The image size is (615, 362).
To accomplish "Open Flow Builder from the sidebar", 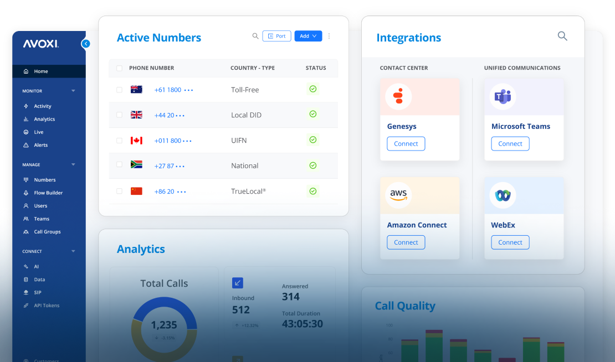I will 48,193.
